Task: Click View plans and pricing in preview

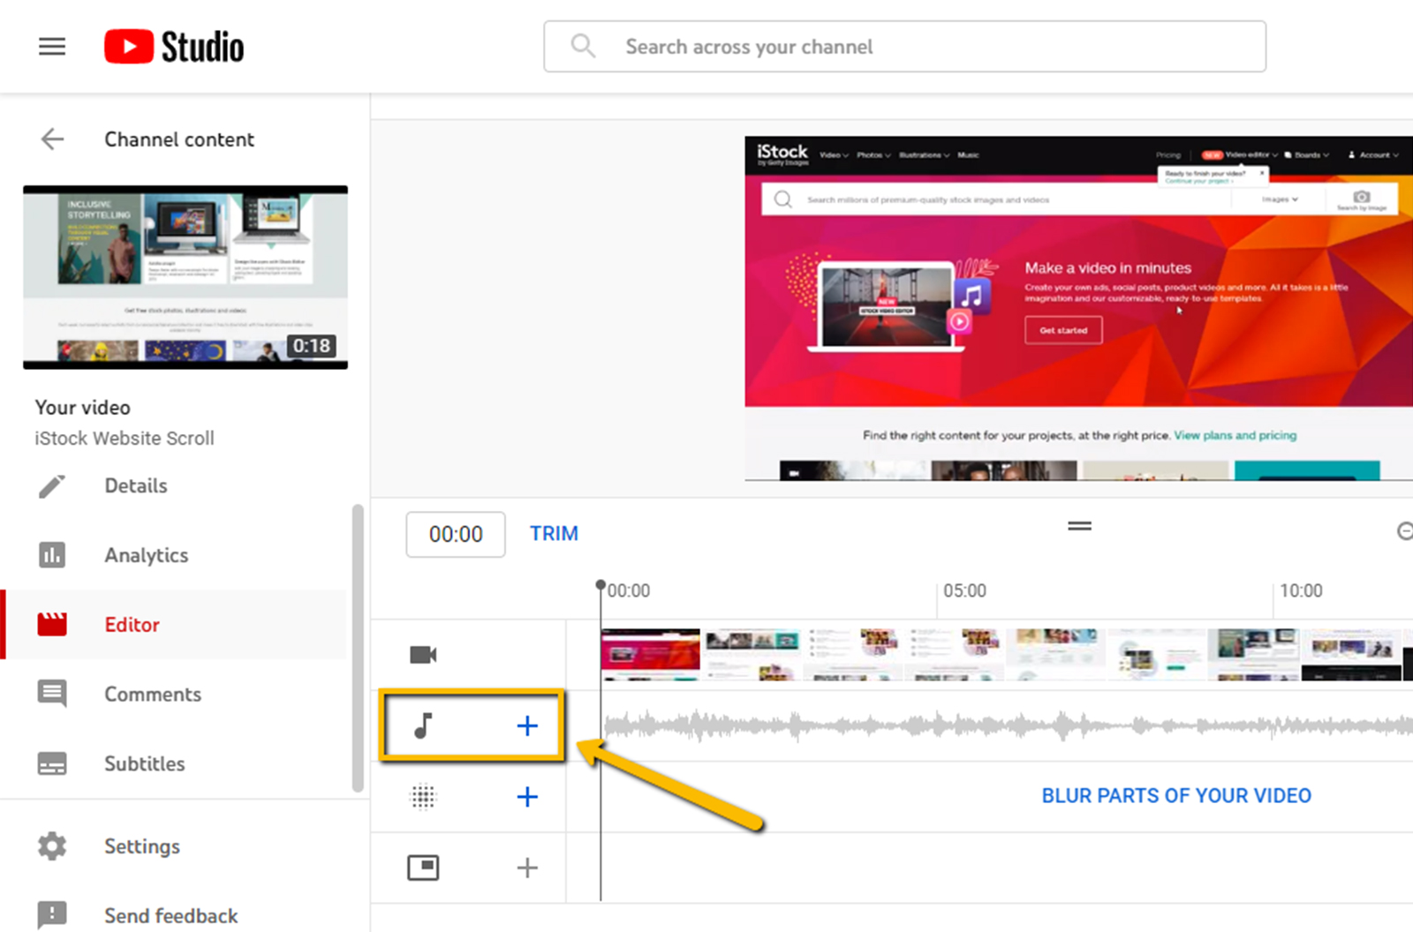Action: pyautogui.click(x=1235, y=435)
